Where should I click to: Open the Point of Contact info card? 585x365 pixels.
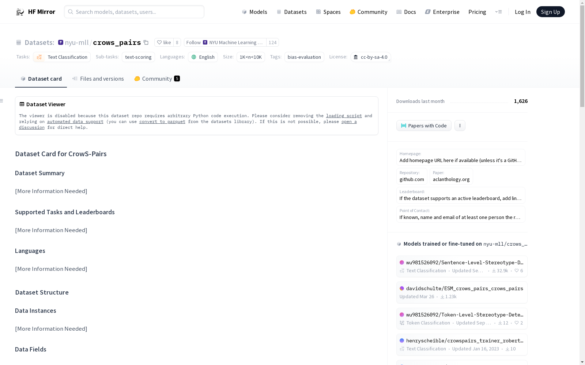(461, 214)
